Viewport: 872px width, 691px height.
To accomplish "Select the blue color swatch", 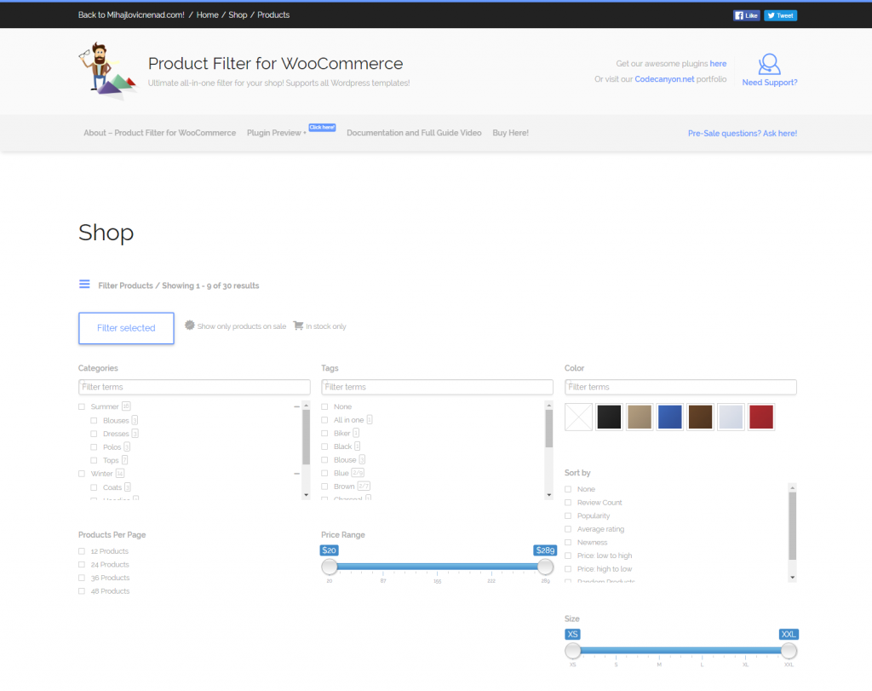I will (669, 417).
